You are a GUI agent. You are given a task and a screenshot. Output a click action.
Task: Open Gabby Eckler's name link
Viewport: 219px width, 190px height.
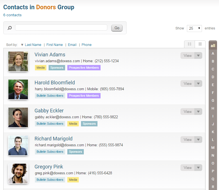tap(49, 111)
